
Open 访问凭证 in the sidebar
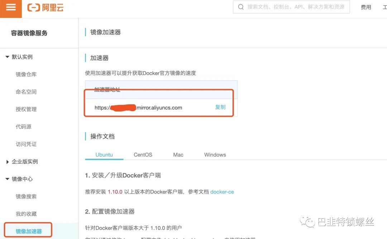tap(26, 144)
